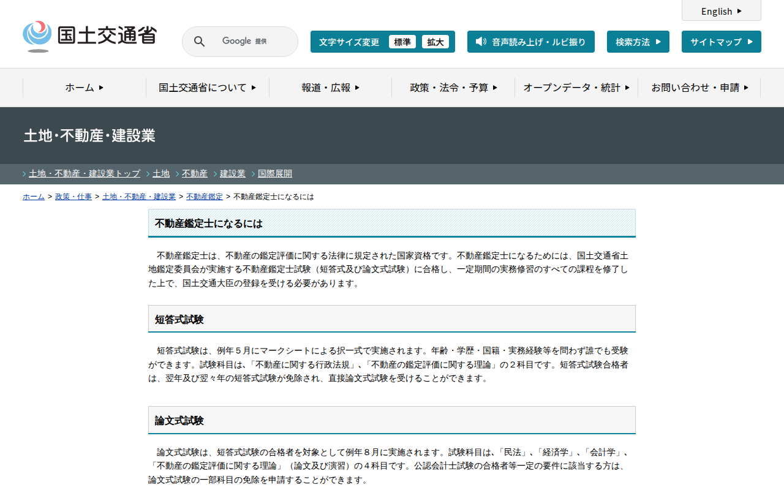Viewport: 784px width, 490px height.
Task: Open the 国際展開 section link
Action: [x=275, y=173]
